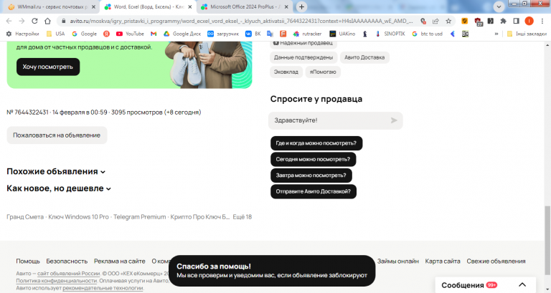Click the Данные подтверждены badge
551x293 pixels.
coord(303,57)
